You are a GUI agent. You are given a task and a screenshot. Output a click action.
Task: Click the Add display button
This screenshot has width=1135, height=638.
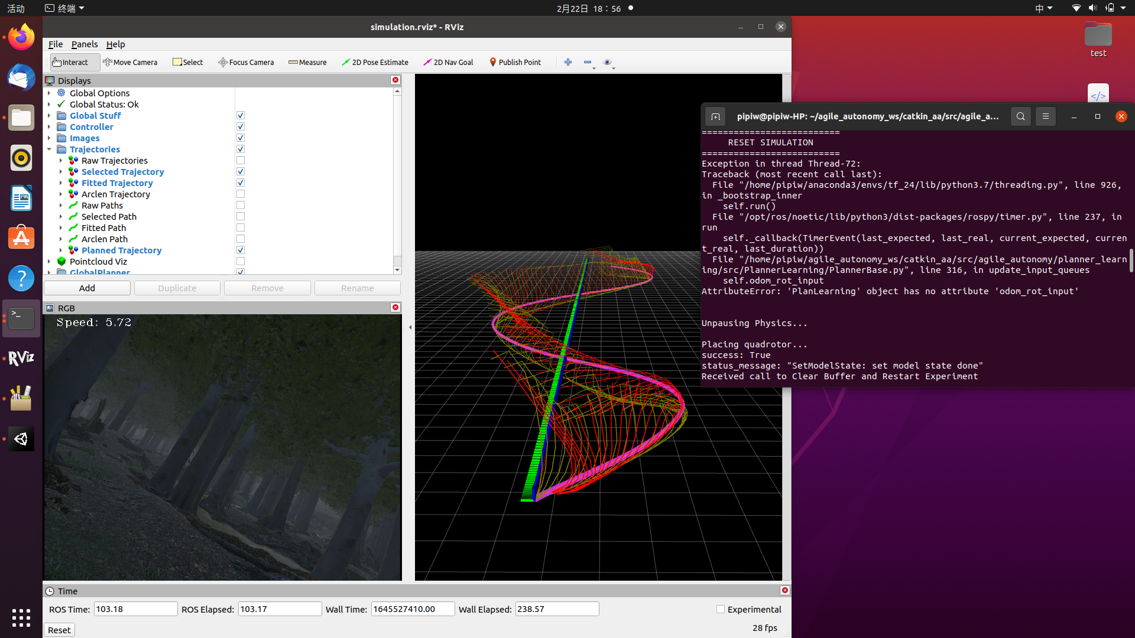87,288
